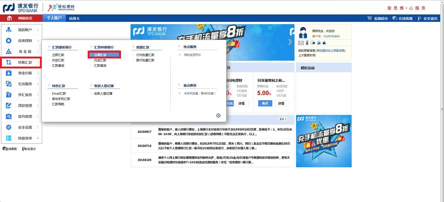
Task: Expand 生活服务 using its chevron arrow
Action: tap(38, 84)
